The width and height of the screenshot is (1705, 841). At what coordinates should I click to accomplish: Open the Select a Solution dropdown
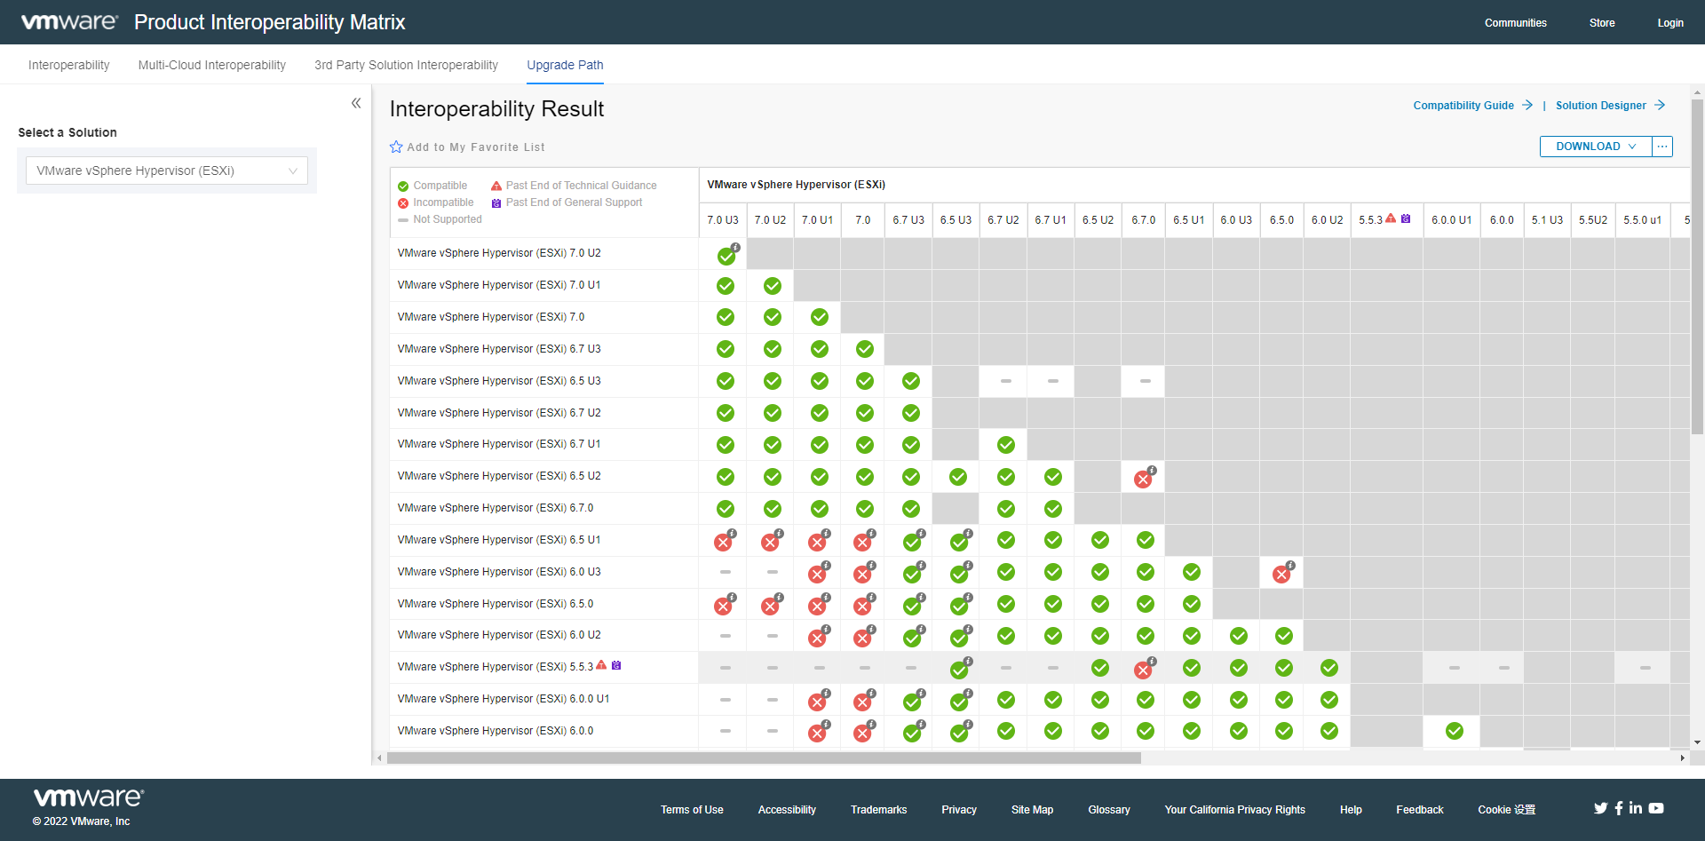coord(167,171)
